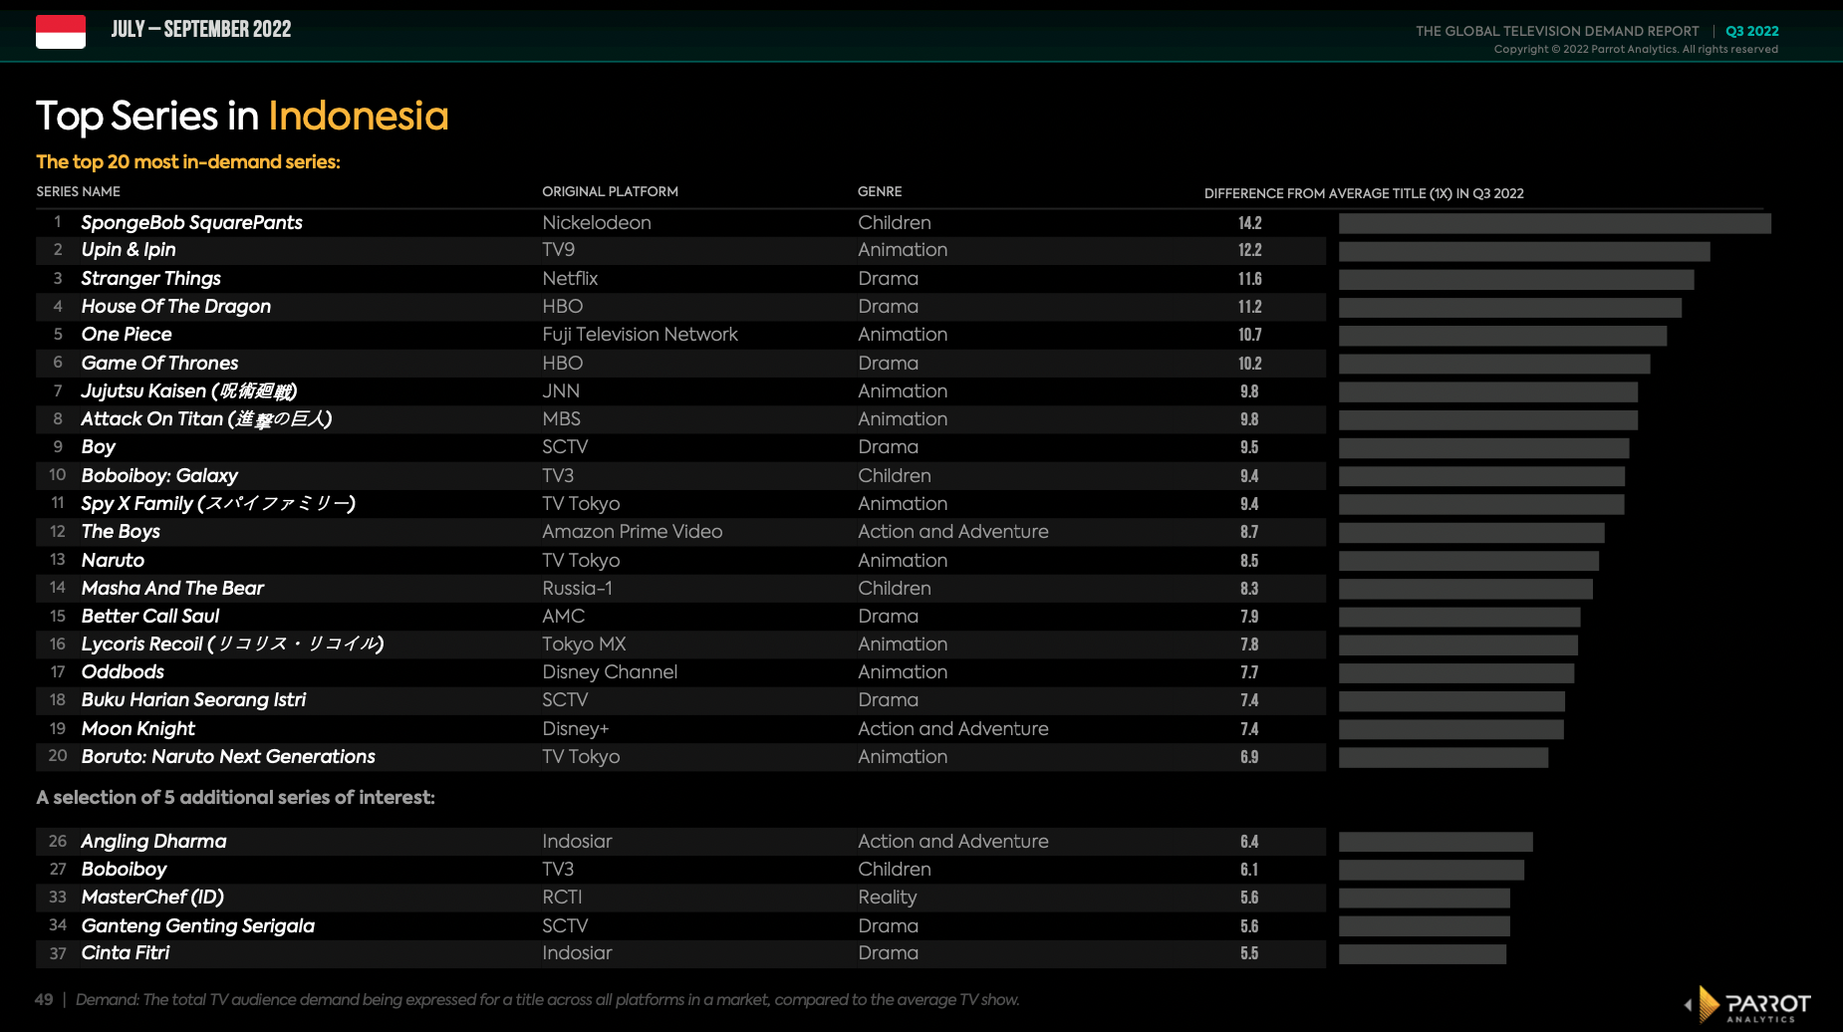Click the GENRE column header

tap(880, 191)
